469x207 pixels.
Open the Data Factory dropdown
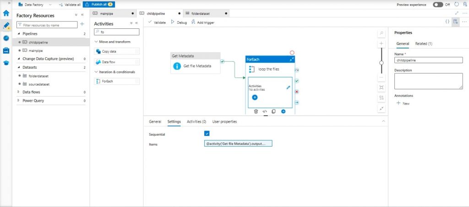point(31,5)
